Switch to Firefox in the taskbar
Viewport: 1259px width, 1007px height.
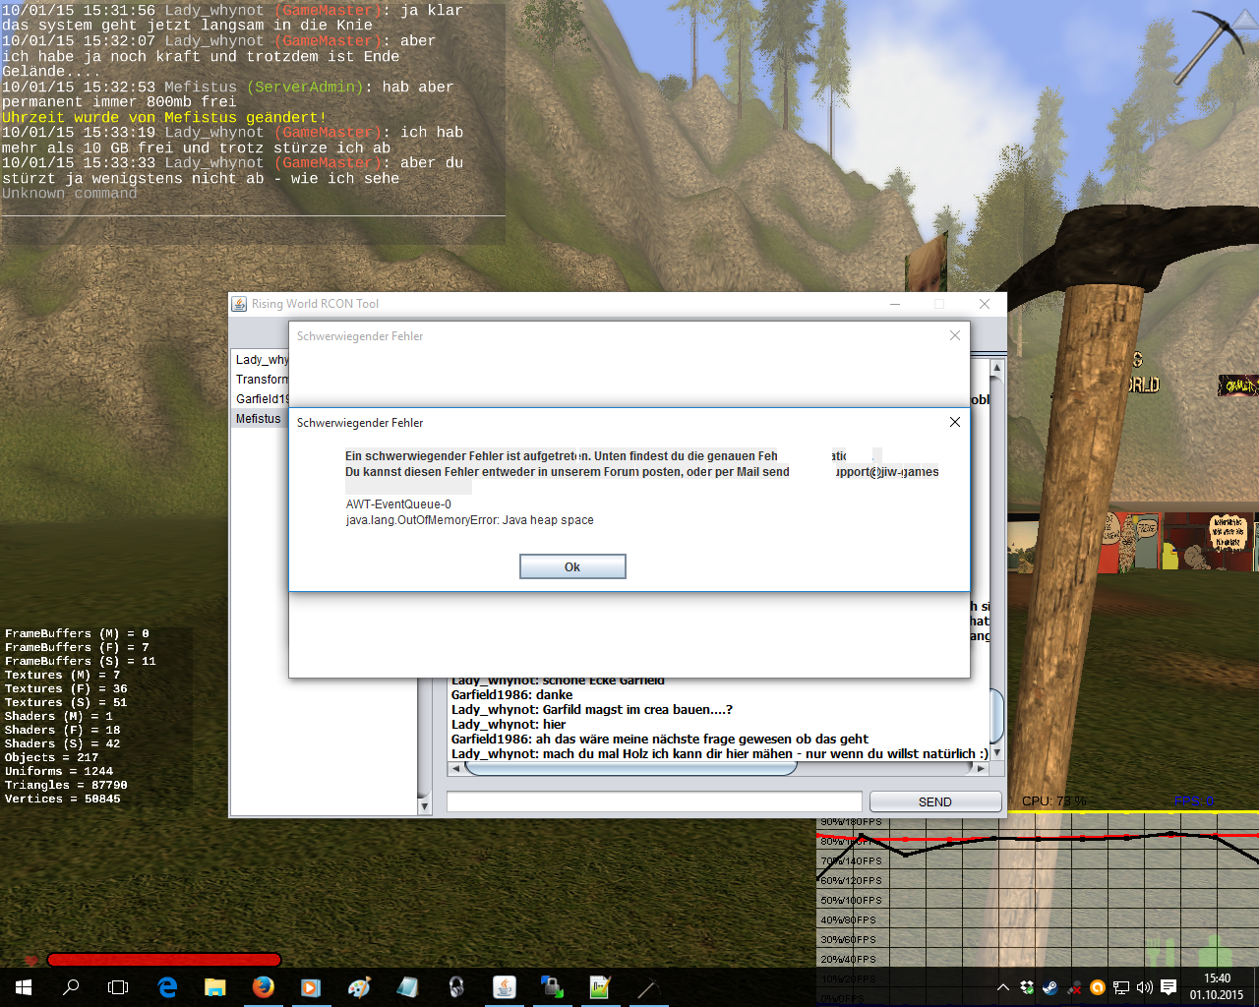tap(263, 987)
